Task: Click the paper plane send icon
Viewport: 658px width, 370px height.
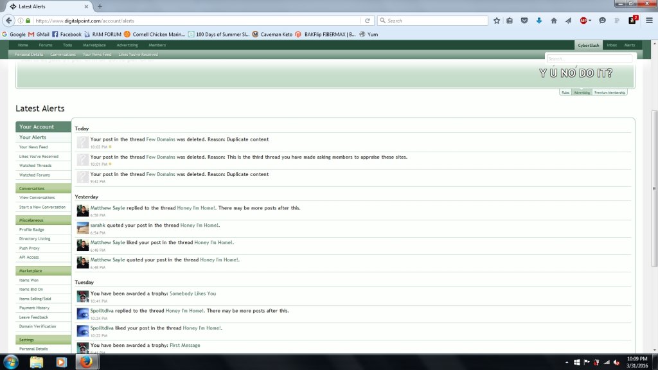Action: (x=568, y=21)
